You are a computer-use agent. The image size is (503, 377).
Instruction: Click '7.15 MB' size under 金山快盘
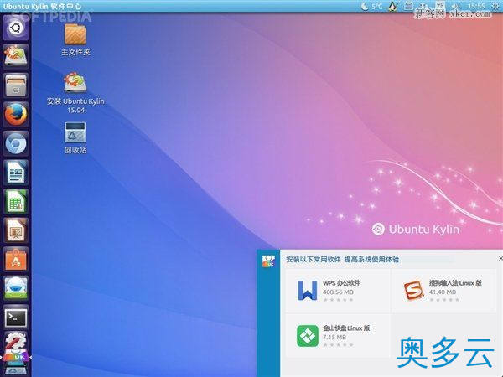(334, 338)
